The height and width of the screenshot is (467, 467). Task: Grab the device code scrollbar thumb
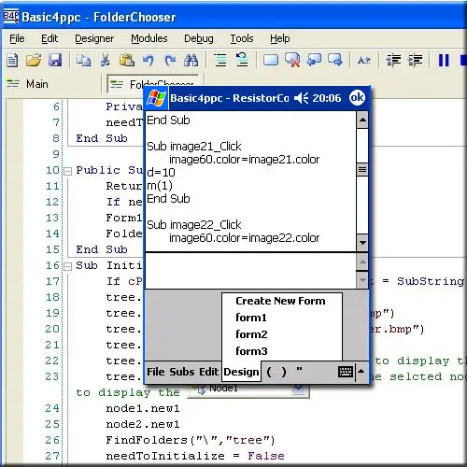point(362,170)
